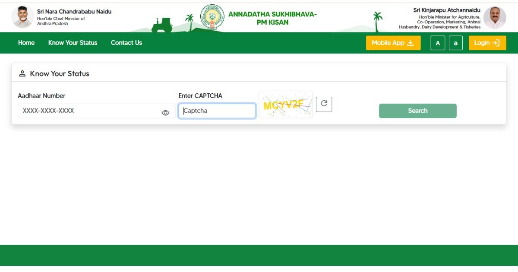Viewport: 518px width, 272px height.
Task: Click the Chief Minister's portrait photo
Action: point(22,17)
